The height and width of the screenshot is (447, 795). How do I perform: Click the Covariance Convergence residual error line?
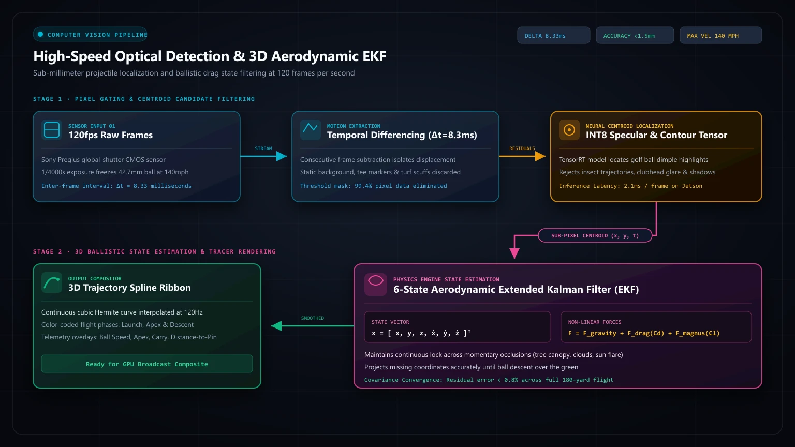489,380
